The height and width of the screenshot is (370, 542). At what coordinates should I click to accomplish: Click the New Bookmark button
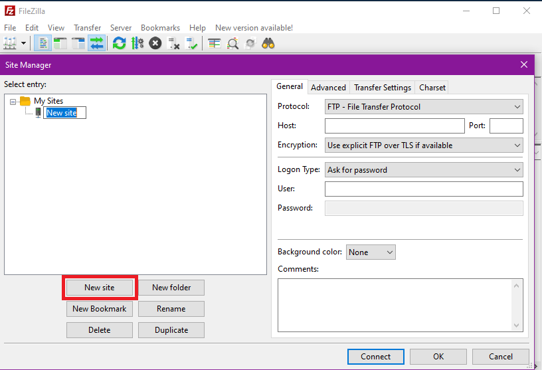[100, 309]
